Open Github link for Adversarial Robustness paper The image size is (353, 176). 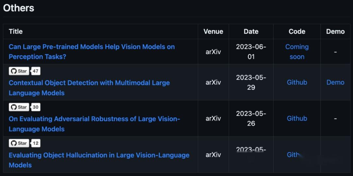[297, 118]
